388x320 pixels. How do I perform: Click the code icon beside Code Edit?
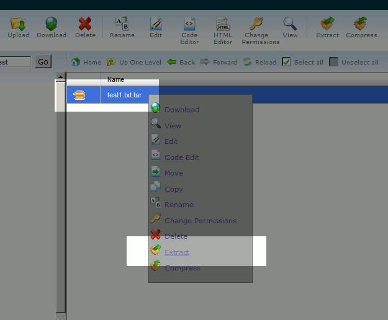156,155
